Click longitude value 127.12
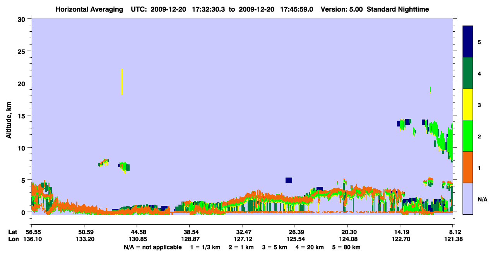503x258 pixels. tap(242, 239)
